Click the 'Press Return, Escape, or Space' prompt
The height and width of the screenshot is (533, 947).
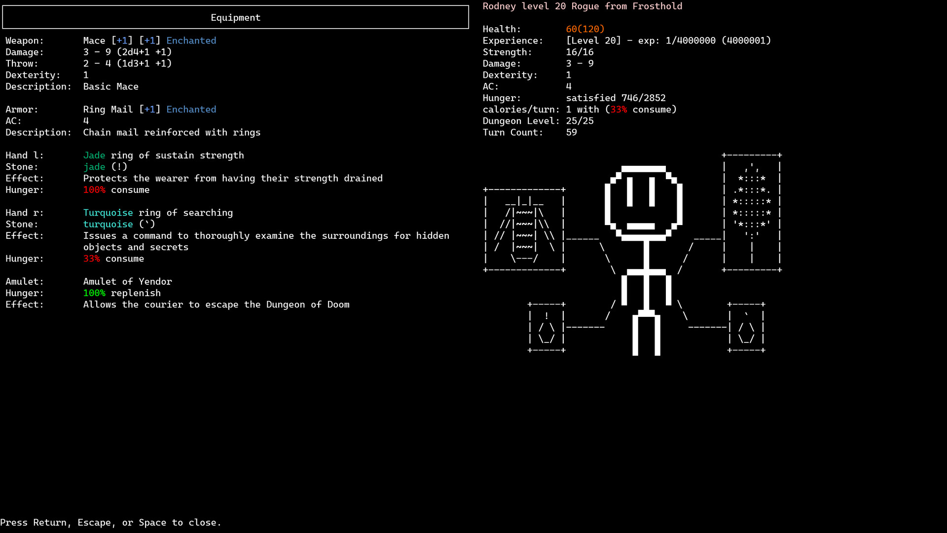coord(110,522)
